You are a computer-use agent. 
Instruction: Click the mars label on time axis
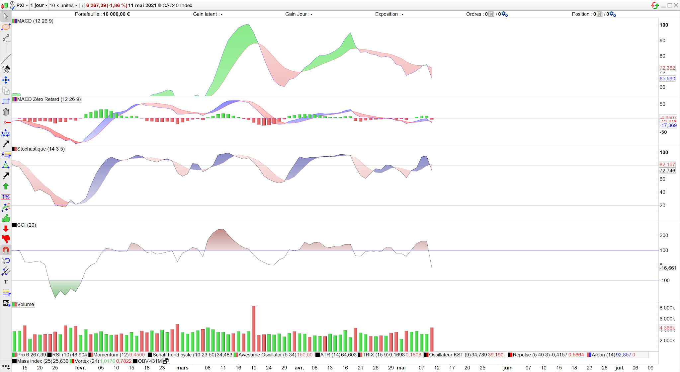click(182, 368)
